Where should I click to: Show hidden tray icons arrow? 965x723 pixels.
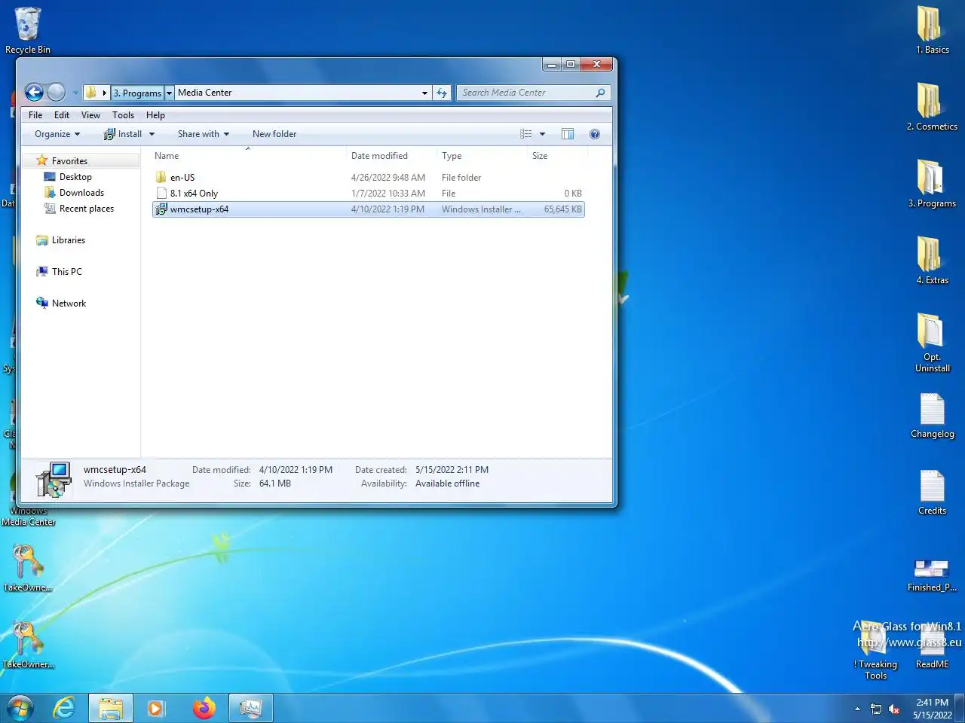(857, 709)
